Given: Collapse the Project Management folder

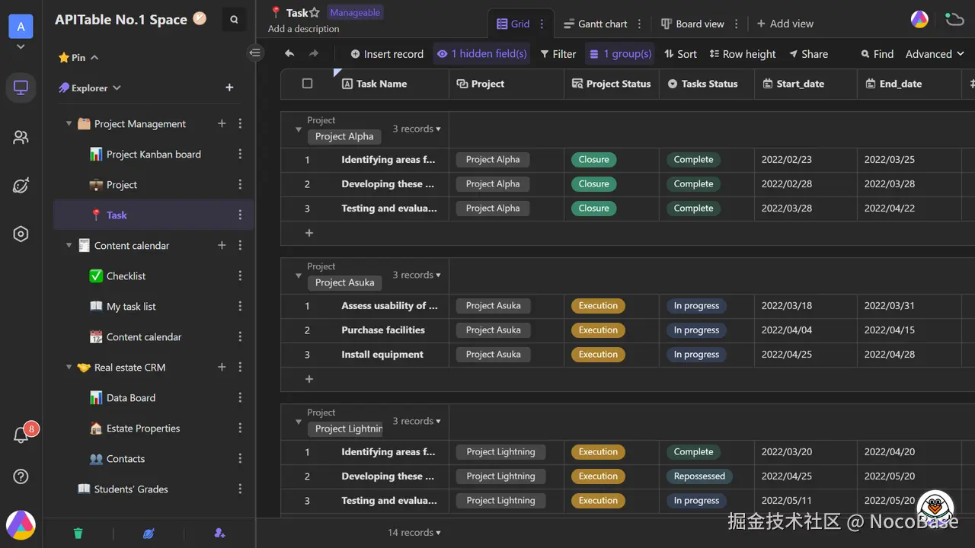Looking at the screenshot, I should (69, 124).
